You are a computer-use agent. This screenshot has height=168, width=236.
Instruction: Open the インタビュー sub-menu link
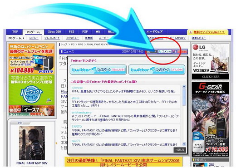[73, 38]
